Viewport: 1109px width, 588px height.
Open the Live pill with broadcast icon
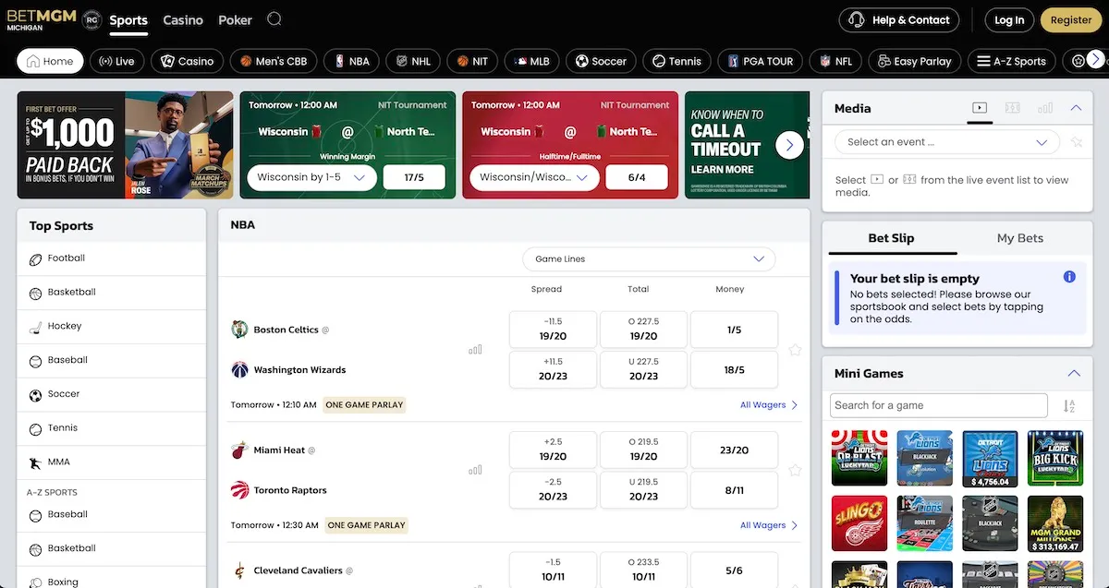coord(116,61)
